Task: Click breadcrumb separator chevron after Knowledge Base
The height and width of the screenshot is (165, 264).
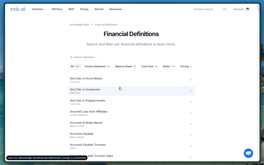Action: pos(92,25)
